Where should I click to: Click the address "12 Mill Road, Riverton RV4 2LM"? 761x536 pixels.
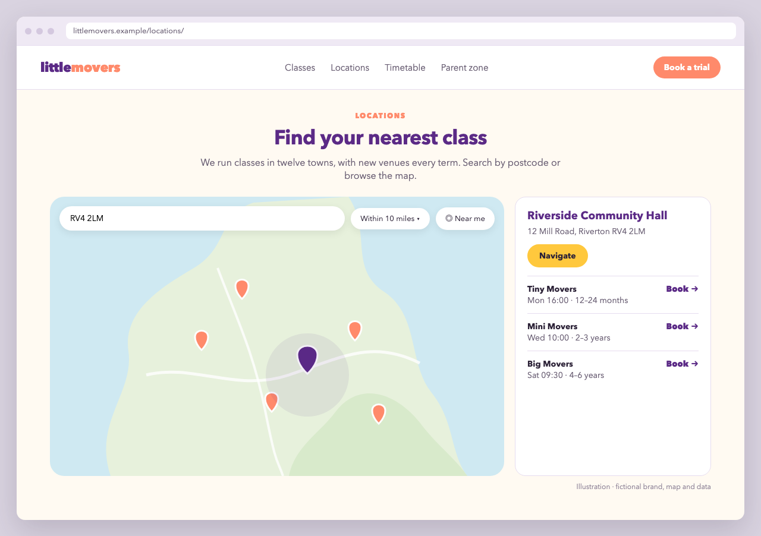(x=586, y=231)
